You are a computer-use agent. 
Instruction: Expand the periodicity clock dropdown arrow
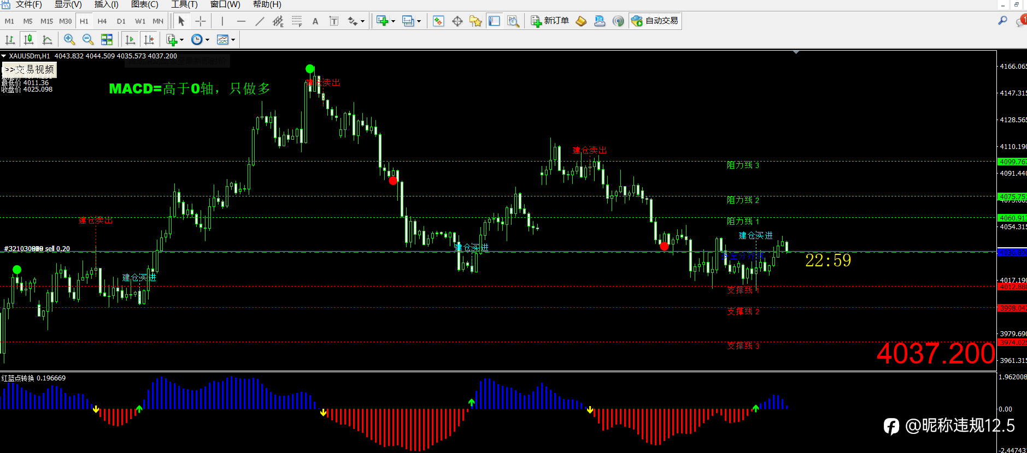[x=207, y=40]
